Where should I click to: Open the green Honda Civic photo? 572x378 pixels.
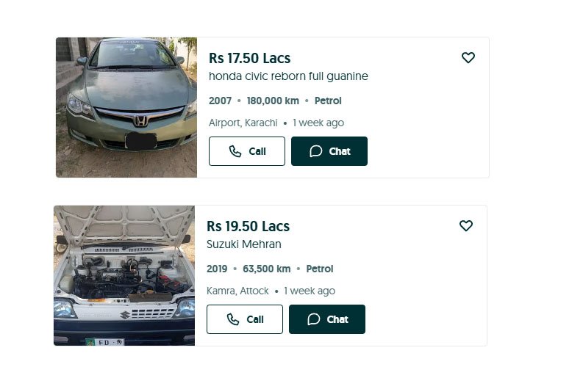pyautogui.click(x=126, y=107)
